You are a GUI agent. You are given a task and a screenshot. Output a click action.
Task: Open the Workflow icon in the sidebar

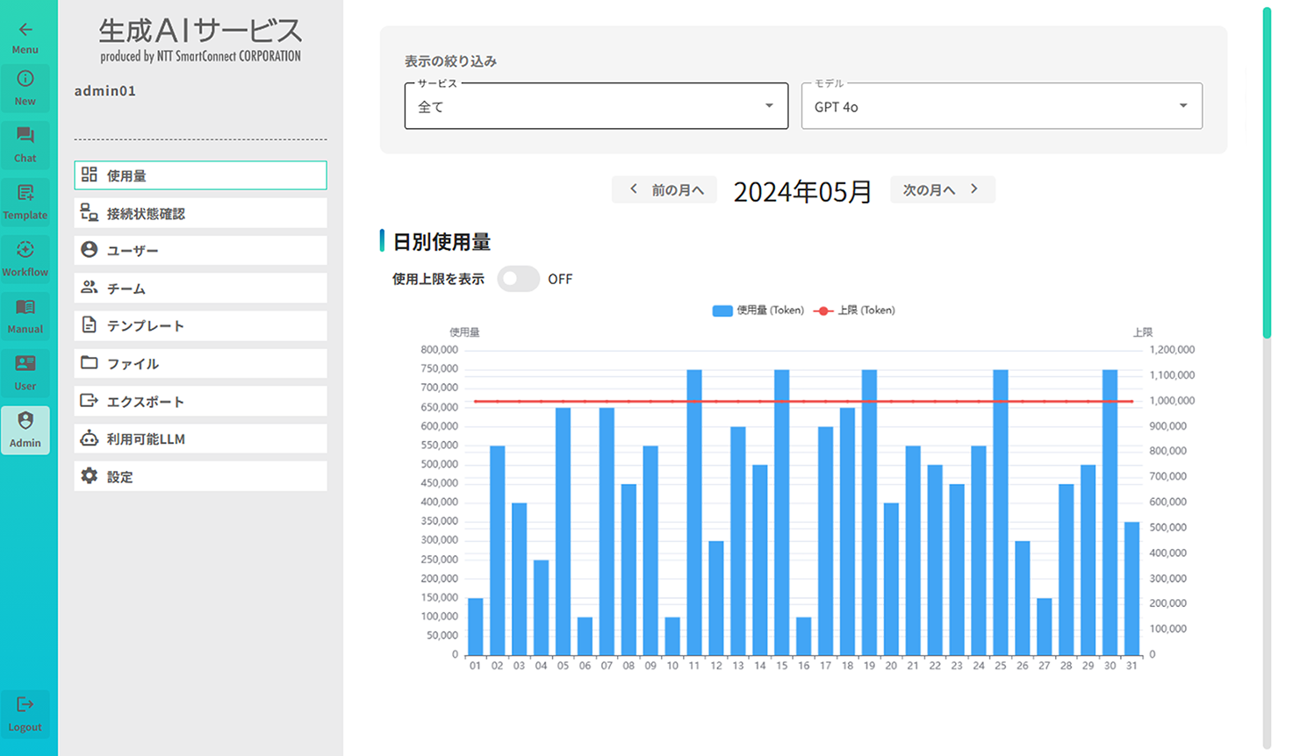25,250
